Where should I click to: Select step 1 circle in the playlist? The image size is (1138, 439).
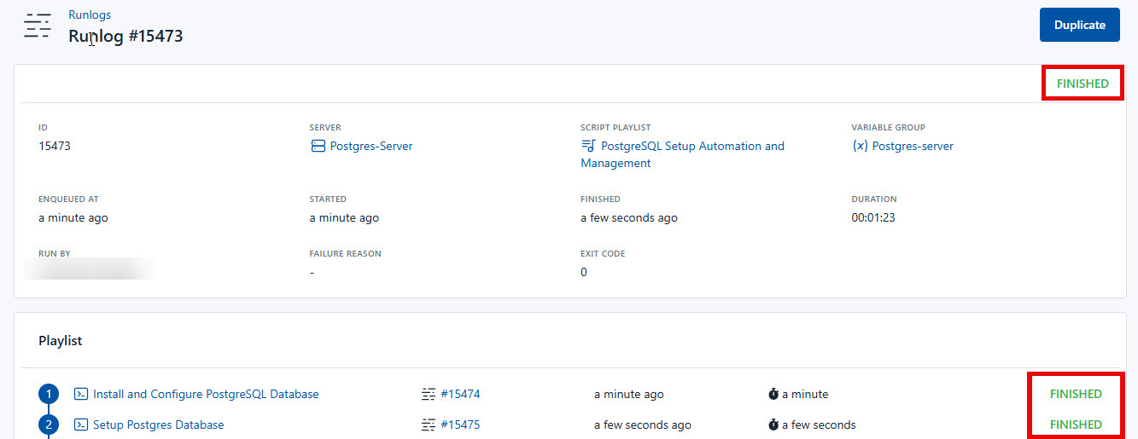coord(49,394)
